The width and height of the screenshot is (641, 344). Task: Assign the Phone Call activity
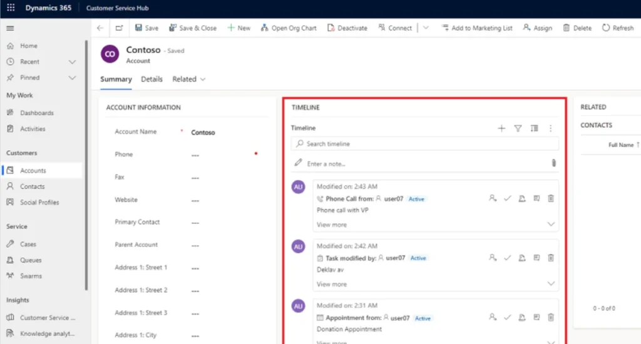tap(493, 198)
